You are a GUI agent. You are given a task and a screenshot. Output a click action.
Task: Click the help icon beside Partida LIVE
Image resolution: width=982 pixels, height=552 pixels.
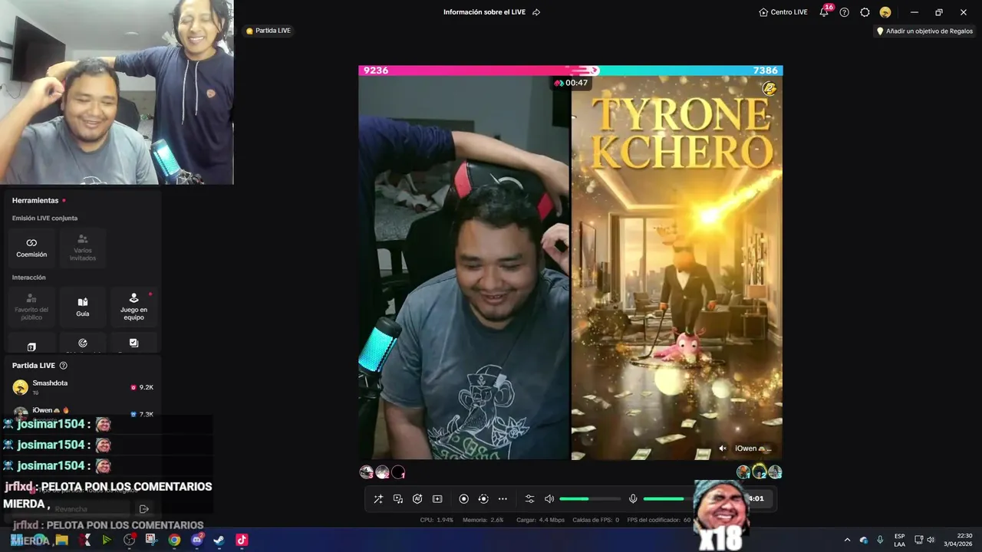point(64,366)
